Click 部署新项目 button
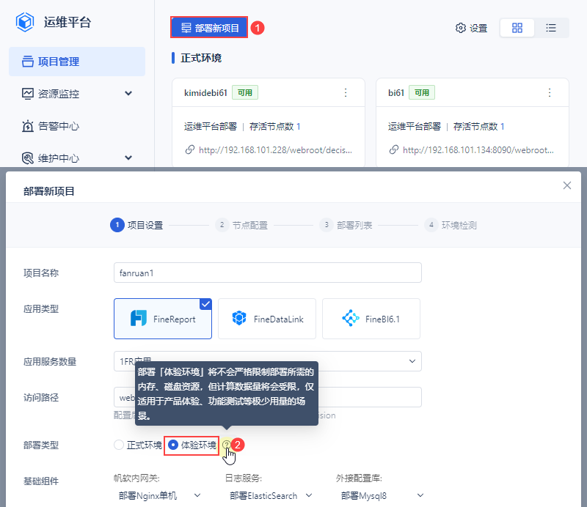The image size is (587, 507). (x=209, y=28)
